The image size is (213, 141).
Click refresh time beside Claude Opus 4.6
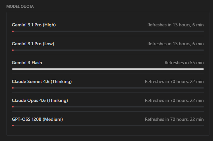click(x=174, y=100)
